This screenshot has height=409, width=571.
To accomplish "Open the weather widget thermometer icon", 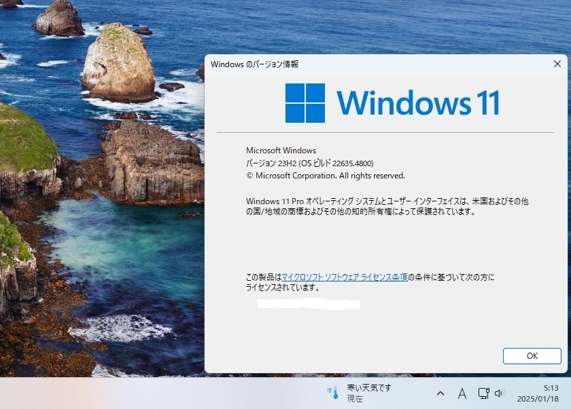I will (x=333, y=393).
